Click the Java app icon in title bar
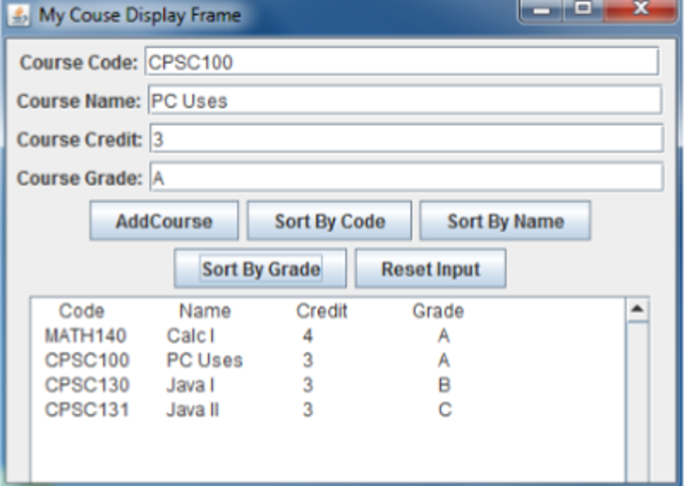687x486 pixels. pos(19,15)
